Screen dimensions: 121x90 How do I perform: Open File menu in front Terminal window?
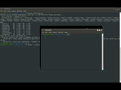[43, 32]
